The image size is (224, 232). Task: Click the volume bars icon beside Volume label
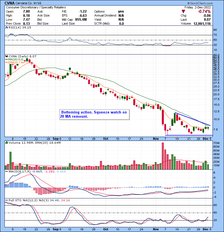[x=6, y=143]
